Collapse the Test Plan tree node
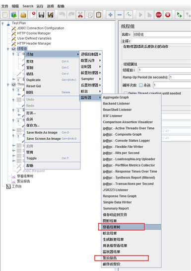 (2, 23)
